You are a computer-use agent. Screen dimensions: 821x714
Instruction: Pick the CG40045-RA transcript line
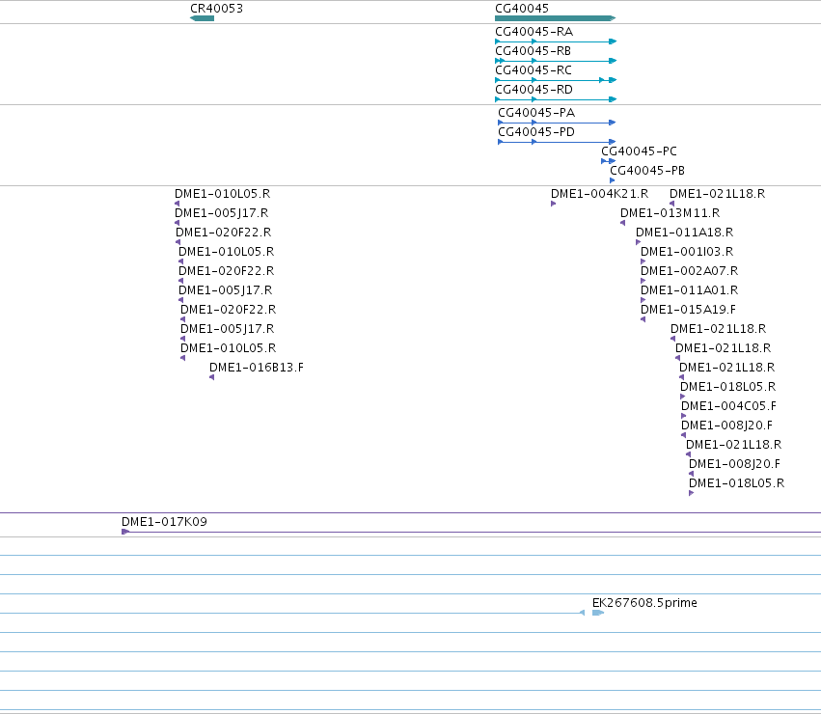(556, 41)
